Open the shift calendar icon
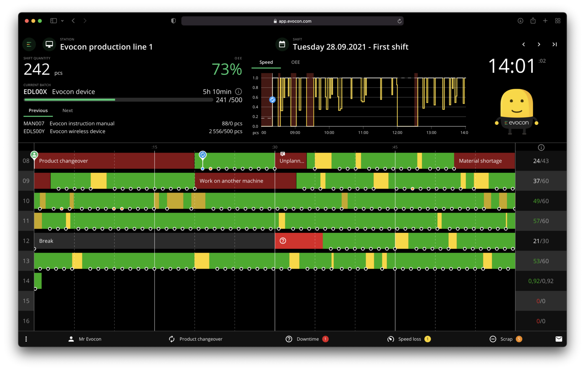Screen dimensions: 585x371 [x=282, y=45]
